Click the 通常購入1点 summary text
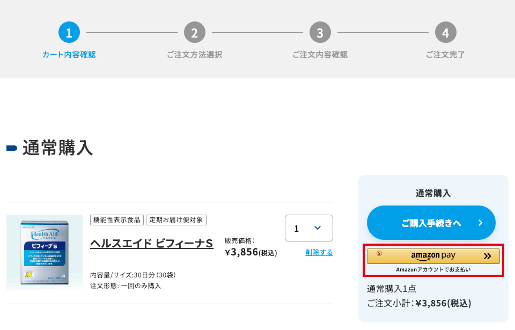This screenshot has height=330, width=515. [x=392, y=289]
